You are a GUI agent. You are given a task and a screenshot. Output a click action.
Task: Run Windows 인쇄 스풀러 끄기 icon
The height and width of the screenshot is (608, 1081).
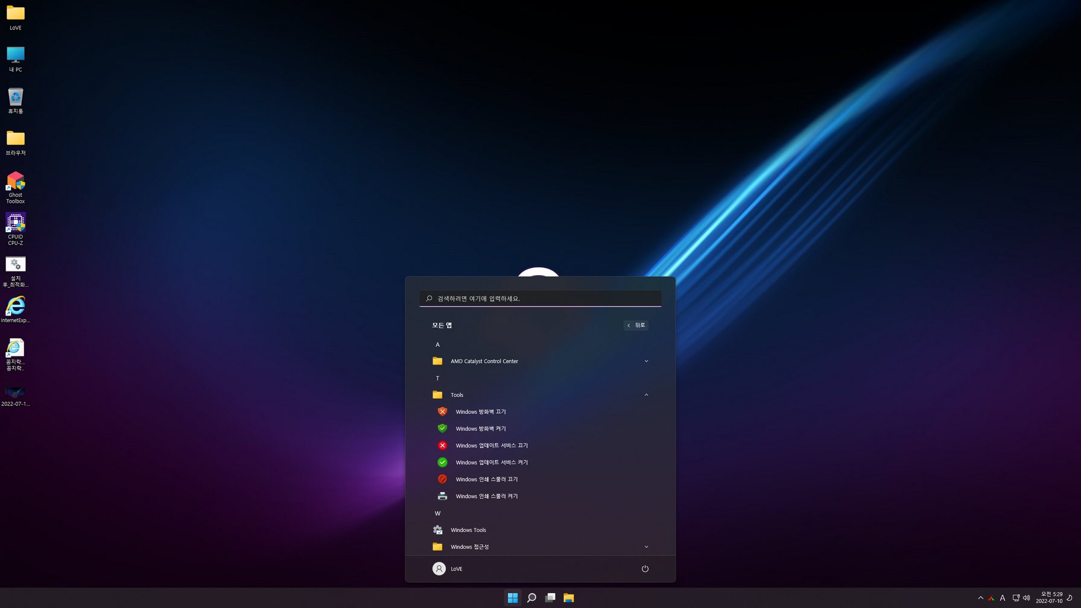pyautogui.click(x=442, y=479)
